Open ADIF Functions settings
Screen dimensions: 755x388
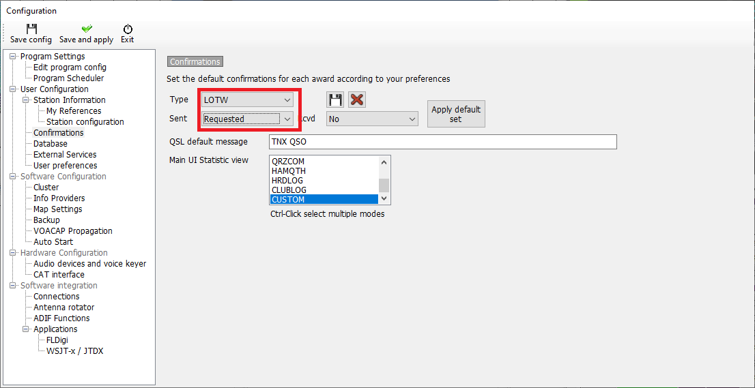61,318
